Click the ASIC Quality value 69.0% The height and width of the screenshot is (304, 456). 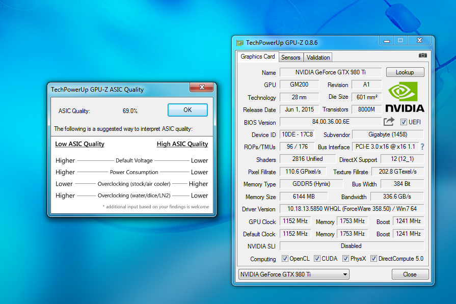click(130, 111)
